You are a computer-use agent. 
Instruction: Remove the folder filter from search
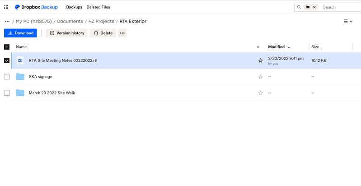coord(314,7)
